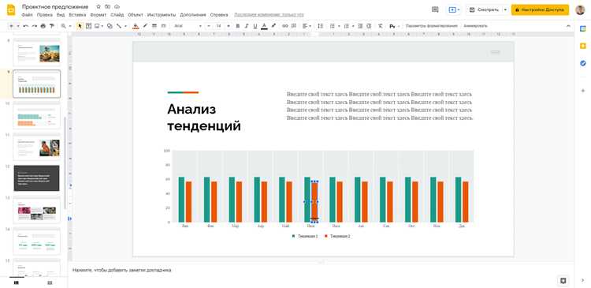This screenshot has height=288, width=591.
Task: Open the border color pencil tool
Action: (x=145, y=26)
